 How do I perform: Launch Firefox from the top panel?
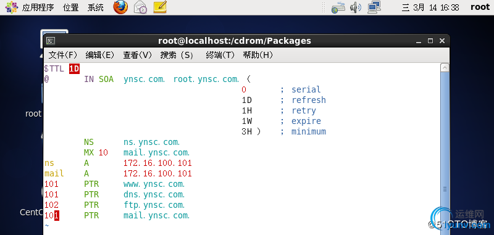(121, 7)
